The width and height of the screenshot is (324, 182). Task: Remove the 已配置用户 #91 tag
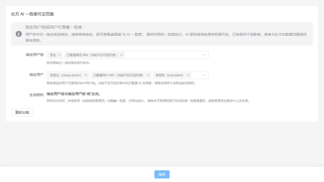[148, 75]
